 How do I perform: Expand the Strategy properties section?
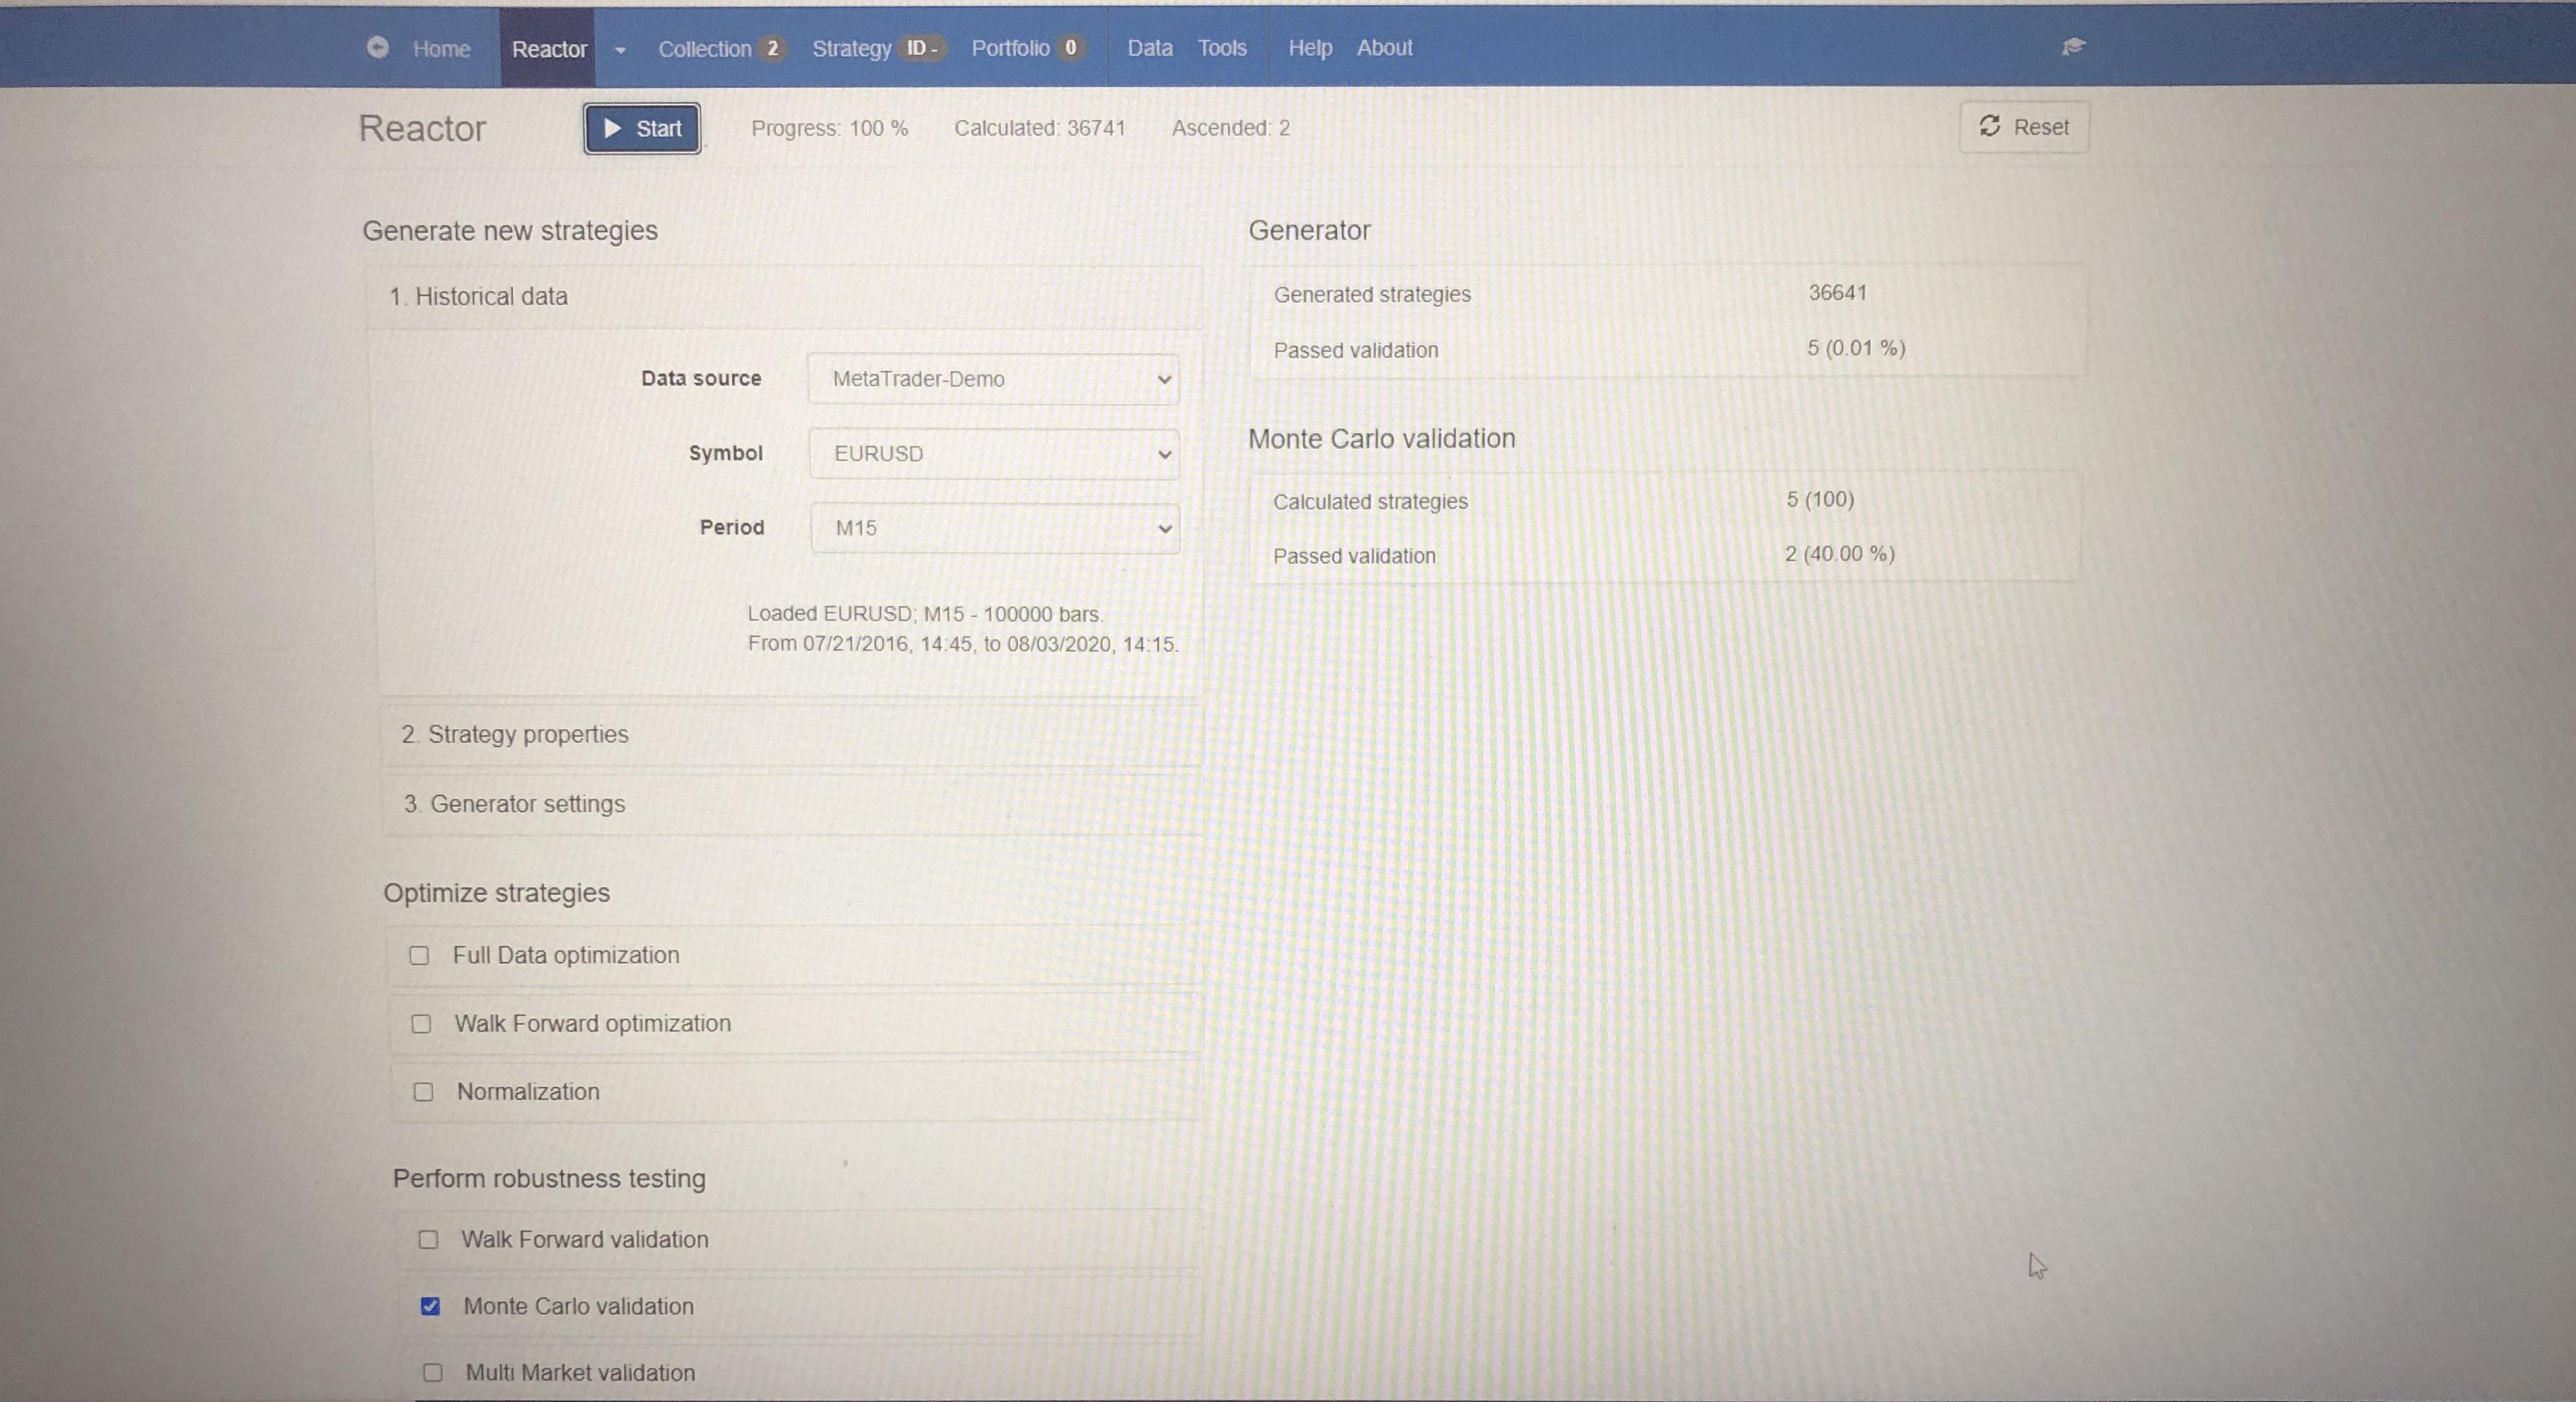pos(791,735)
